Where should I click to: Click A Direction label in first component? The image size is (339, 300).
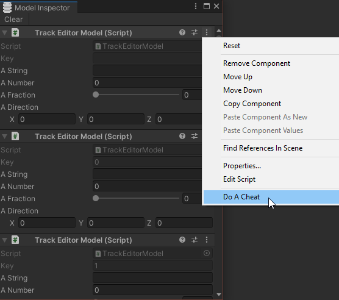pos(20,107)
